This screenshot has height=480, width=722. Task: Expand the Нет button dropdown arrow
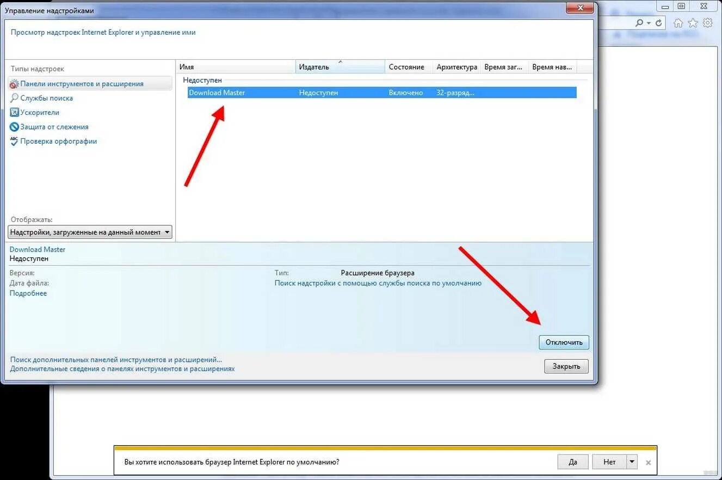[x=632, y=461]
